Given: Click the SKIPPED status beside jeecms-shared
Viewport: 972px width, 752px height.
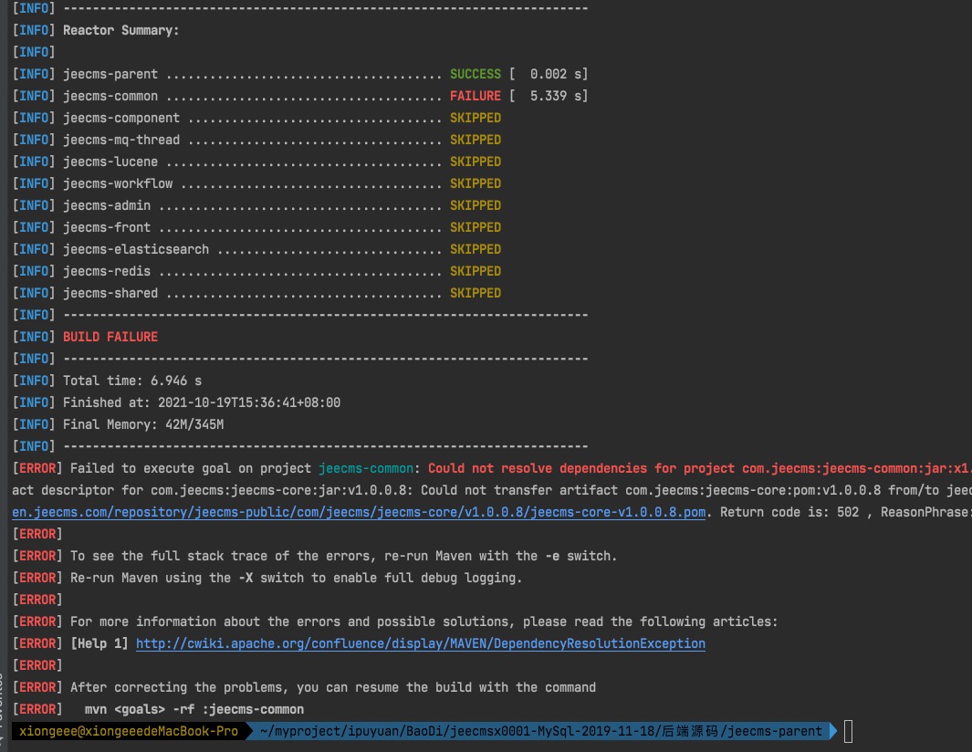Looking at the screenshot, I should [475, 293].
